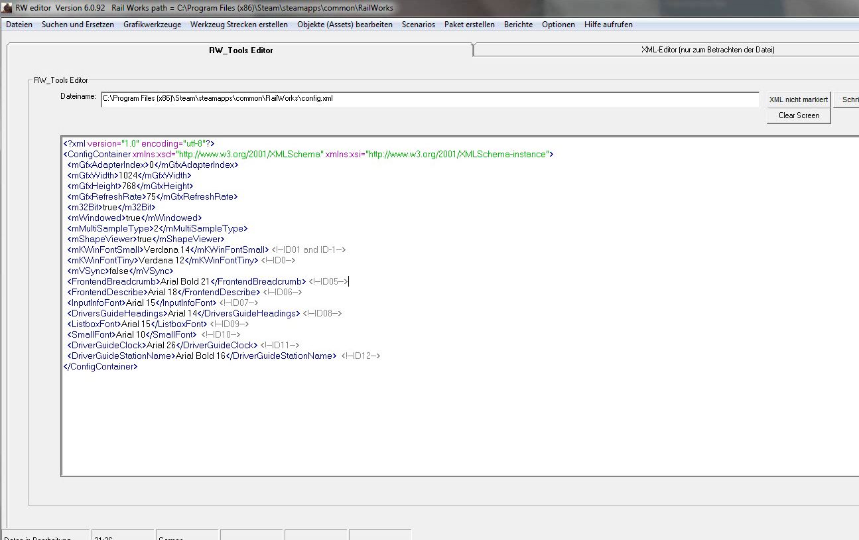Open the Suchen und Ersetzen menu
Viewport: 859px width, 540px height.
click(x=78, y=25)
